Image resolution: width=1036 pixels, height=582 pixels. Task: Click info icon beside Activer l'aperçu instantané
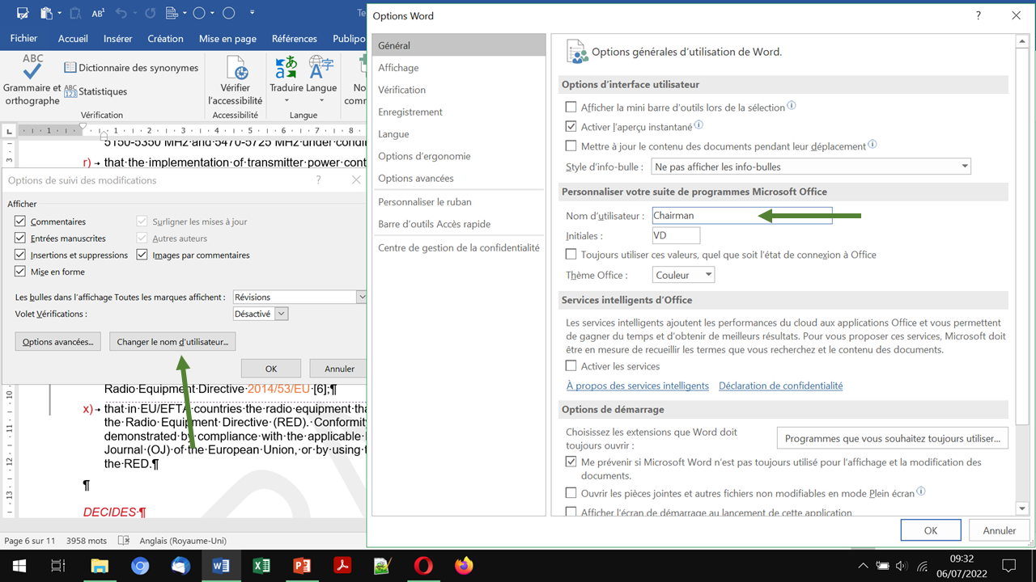coord(698,125)
